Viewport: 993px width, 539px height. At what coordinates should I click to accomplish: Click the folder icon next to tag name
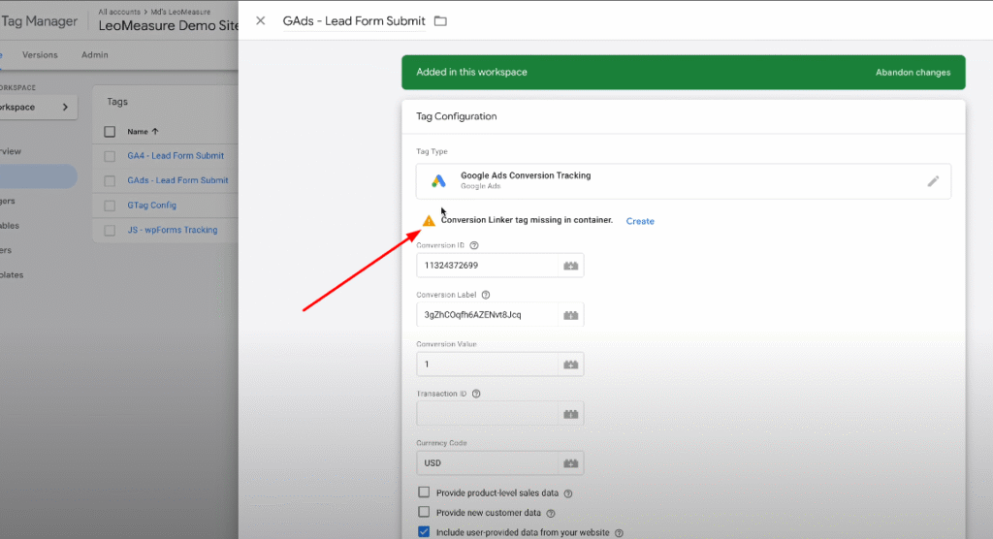coord(440,21)
